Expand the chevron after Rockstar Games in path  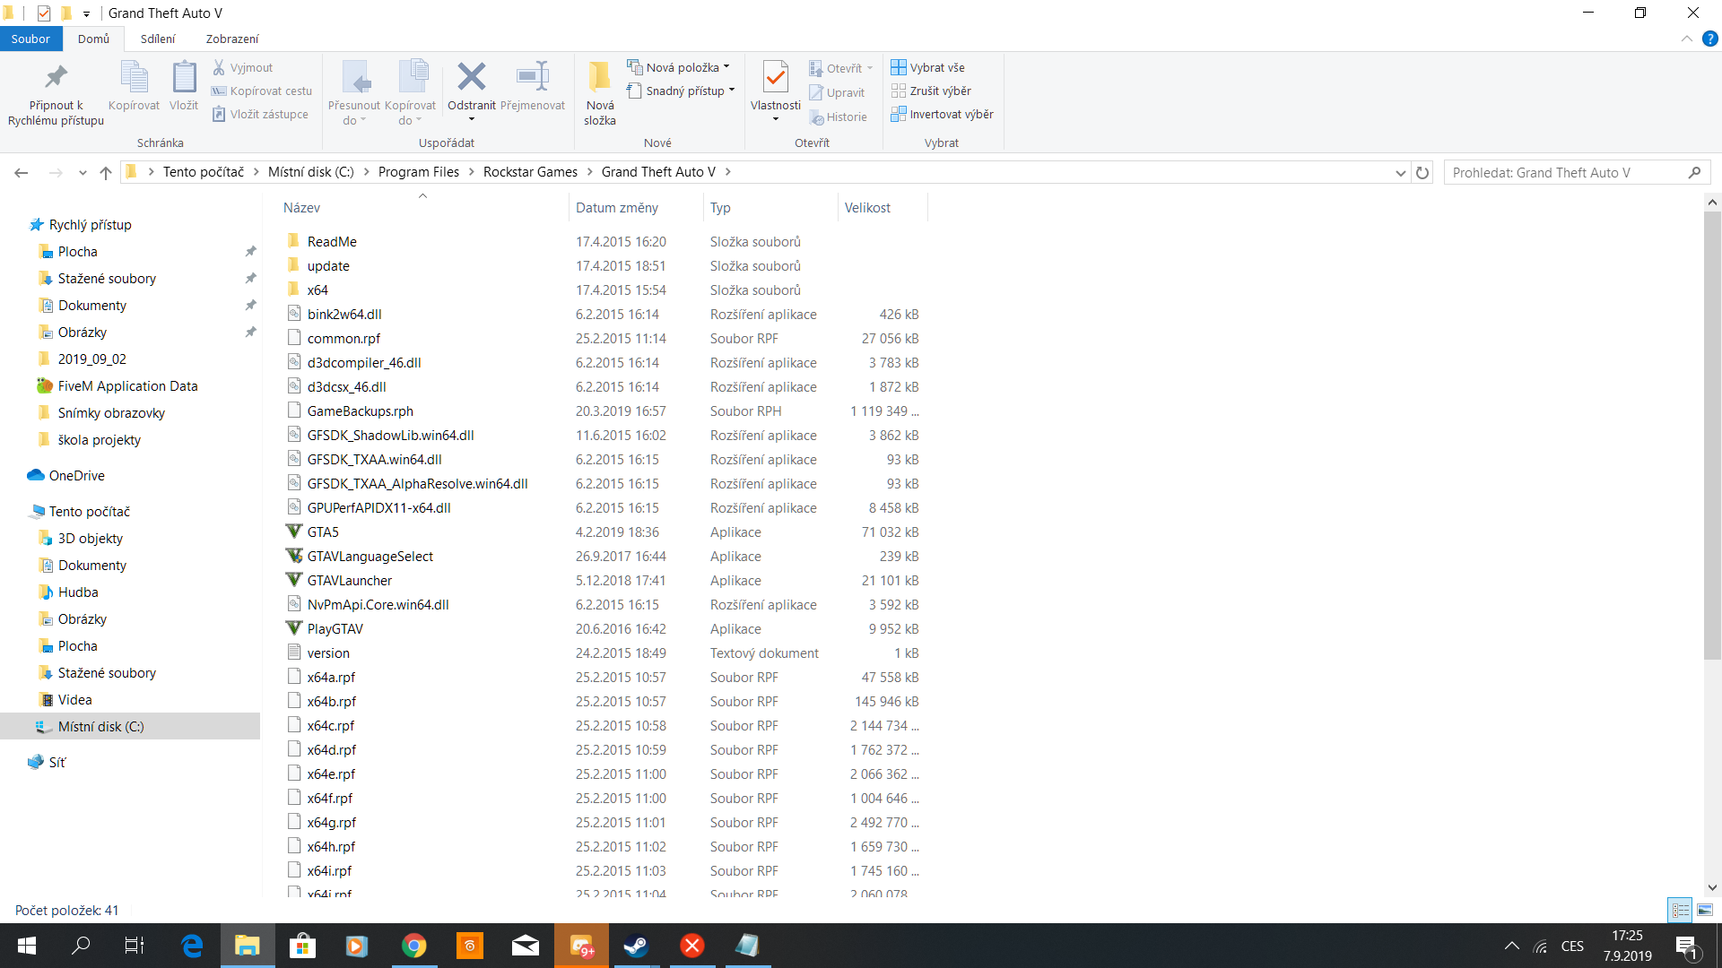(x=589, y=172)
